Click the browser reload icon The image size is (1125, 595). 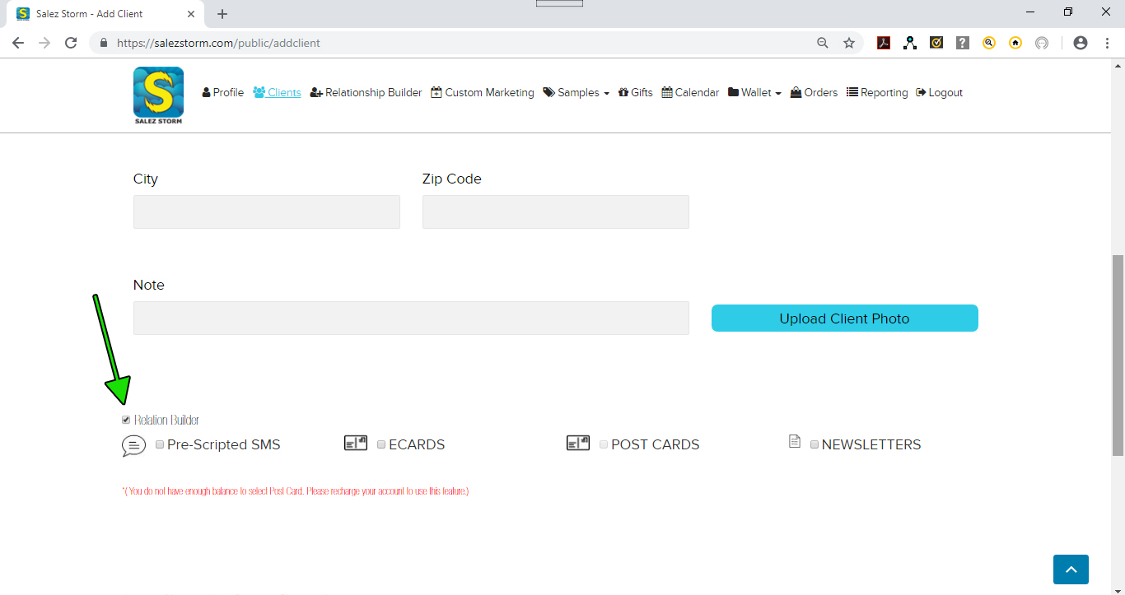point(71,43)
